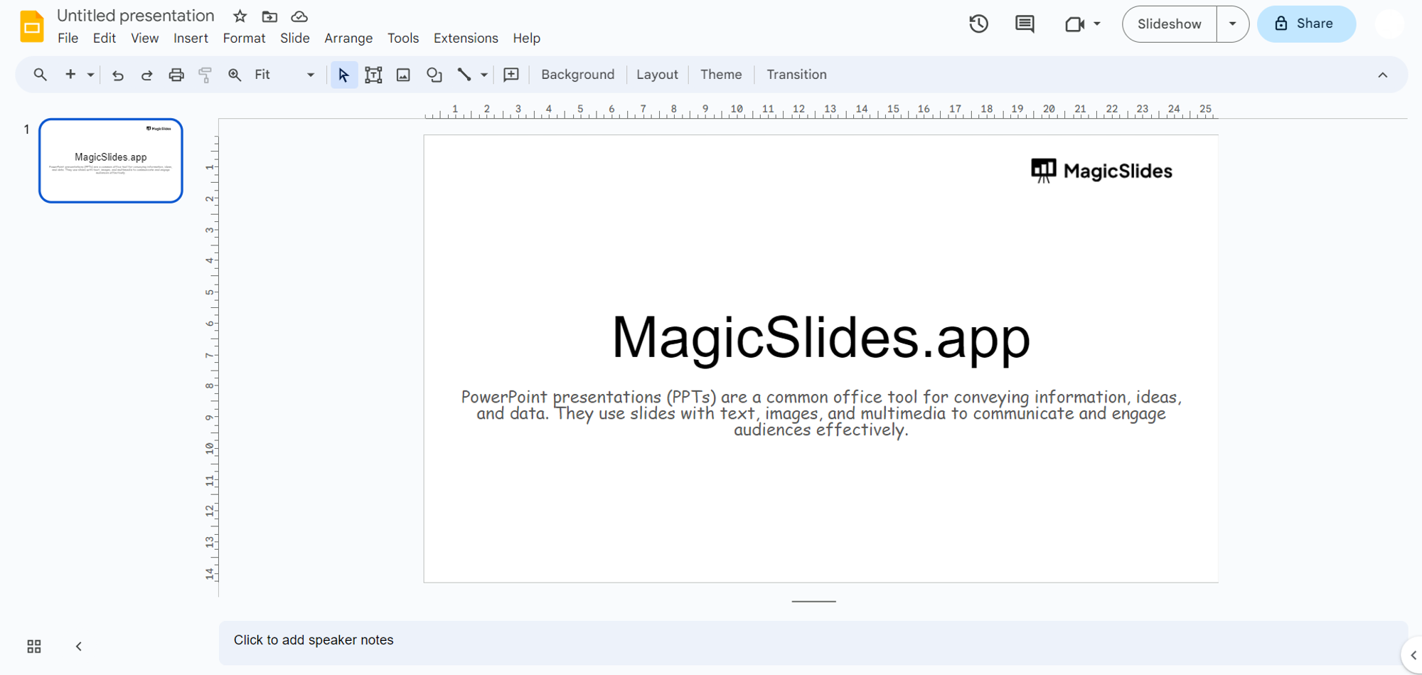This screenshot has width=1422, height=675.
Task: Open the account profile avatar
Action: [x=1388, y=23]
